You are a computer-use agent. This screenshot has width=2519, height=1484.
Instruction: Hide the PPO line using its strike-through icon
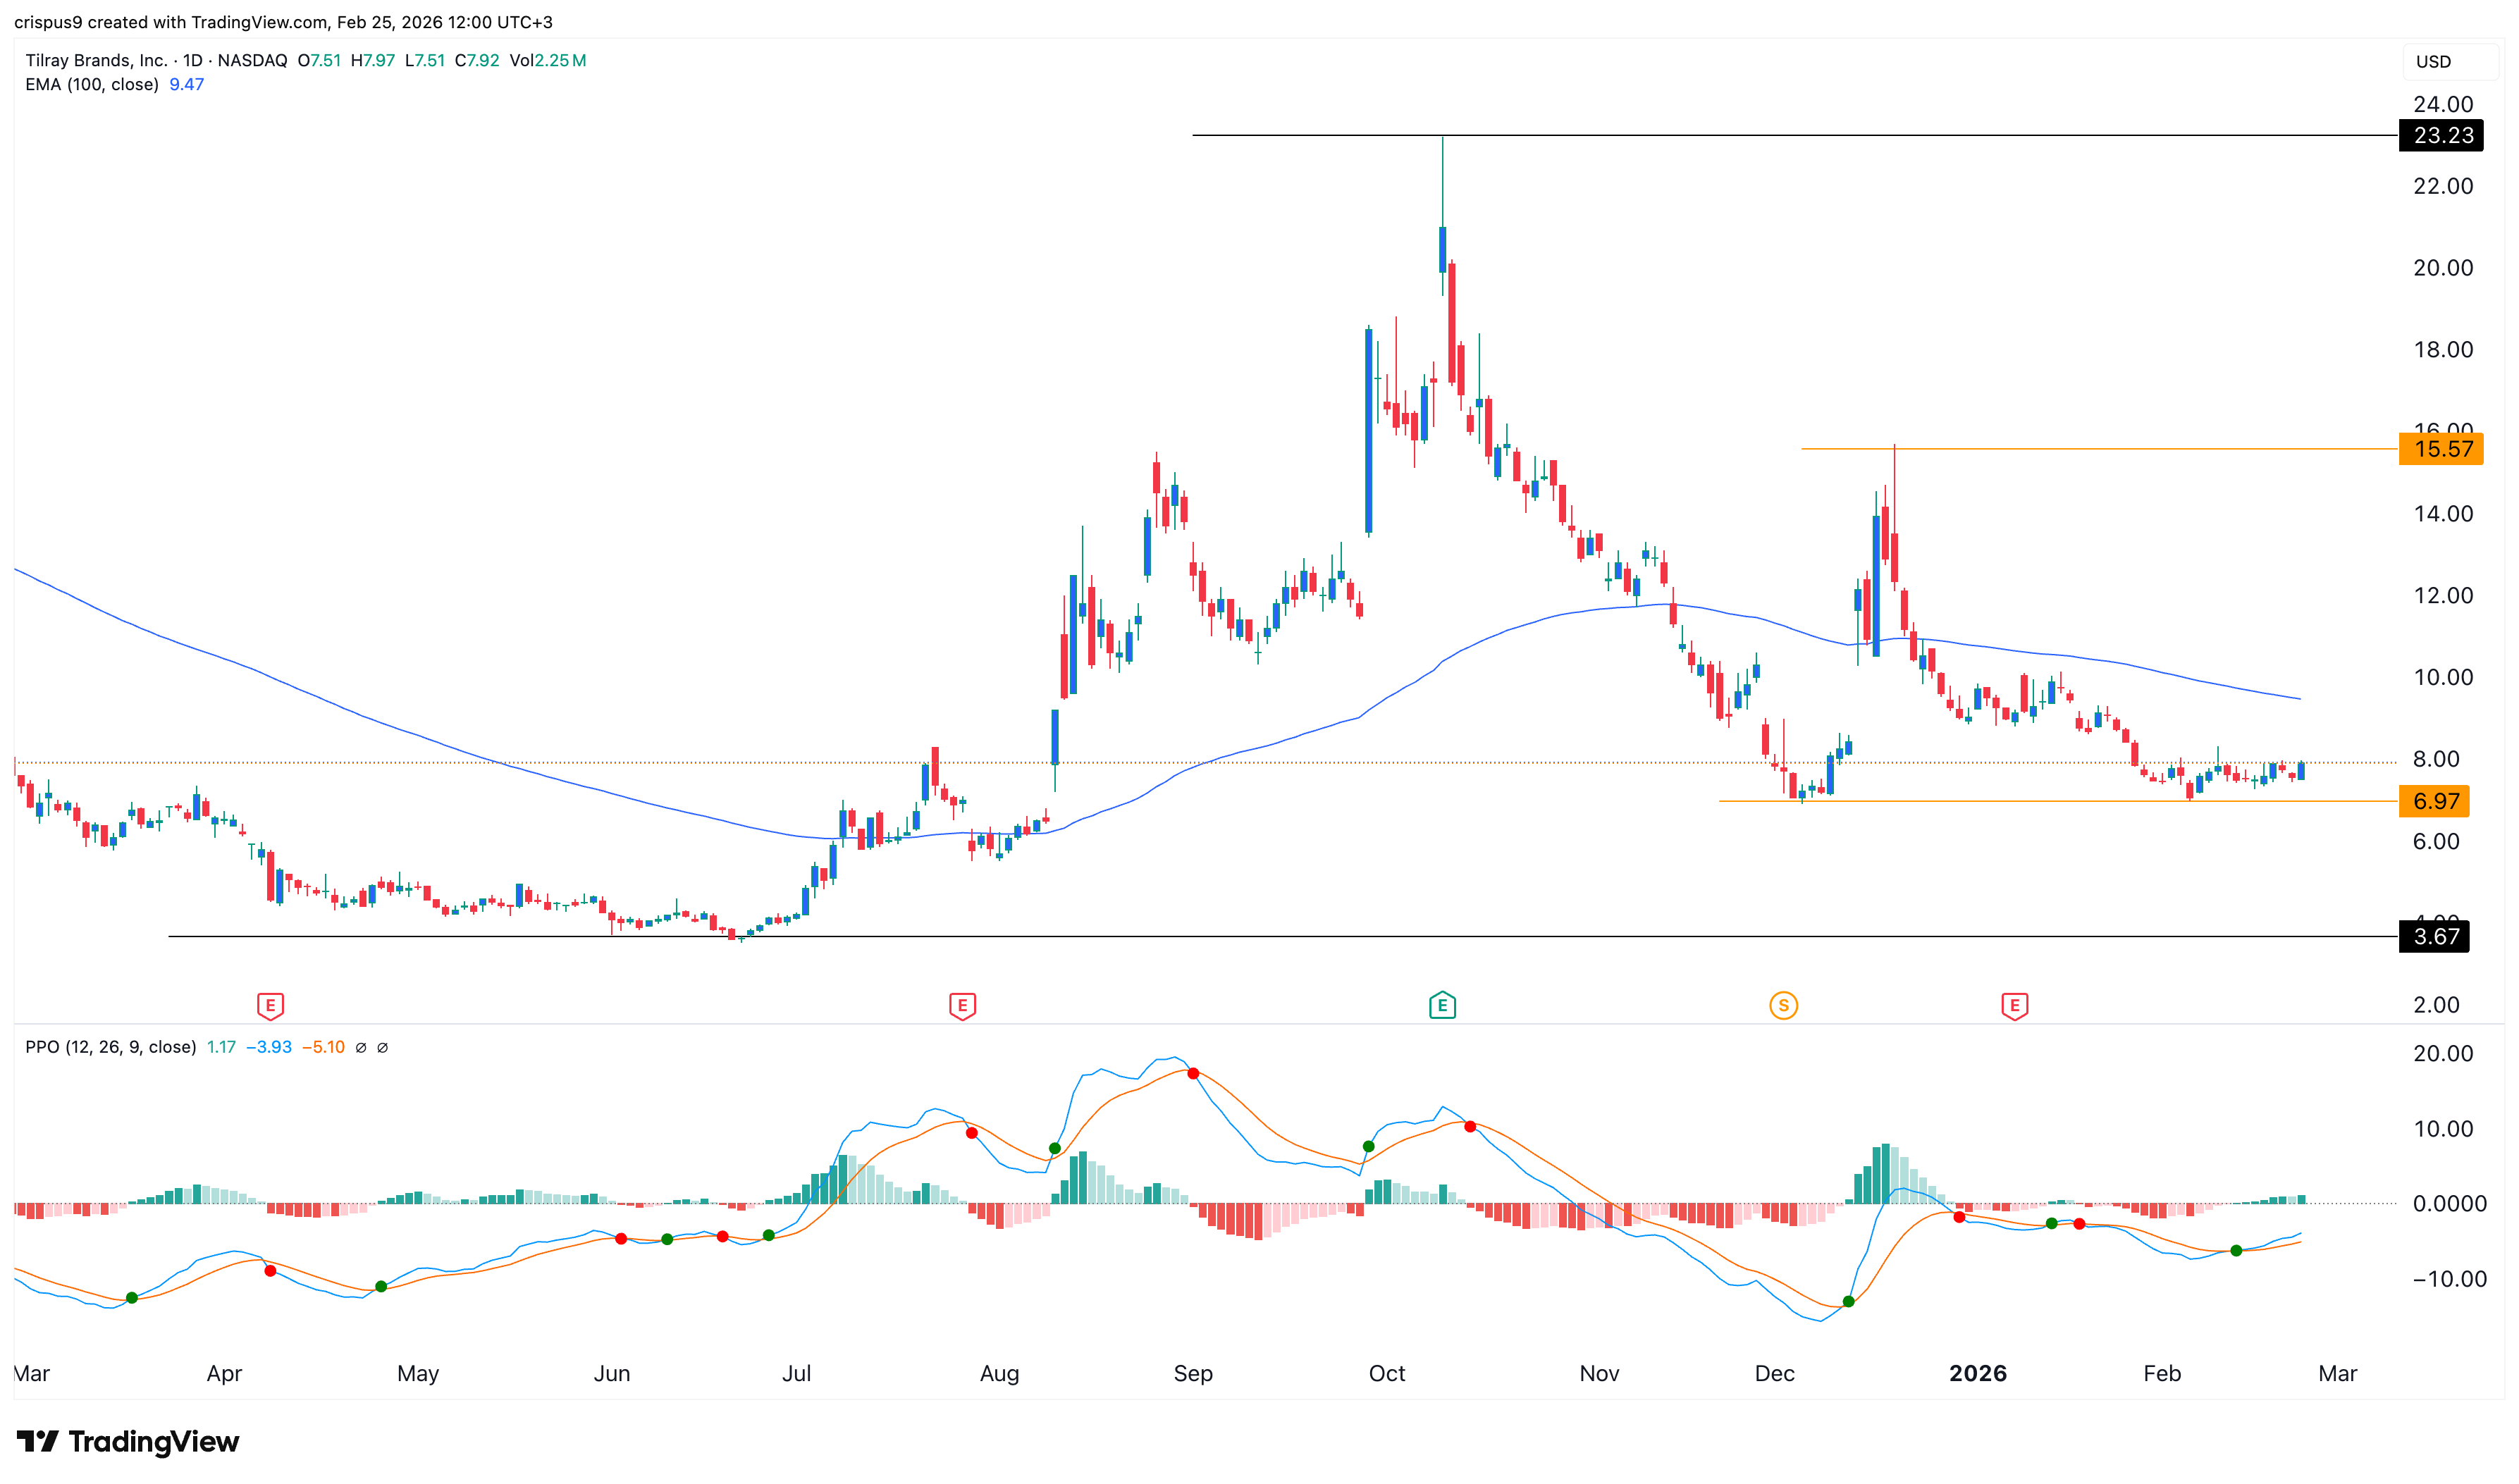[361, 1047]
